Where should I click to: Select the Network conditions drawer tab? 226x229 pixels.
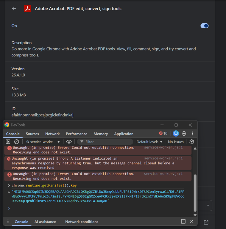pos(82,222)
